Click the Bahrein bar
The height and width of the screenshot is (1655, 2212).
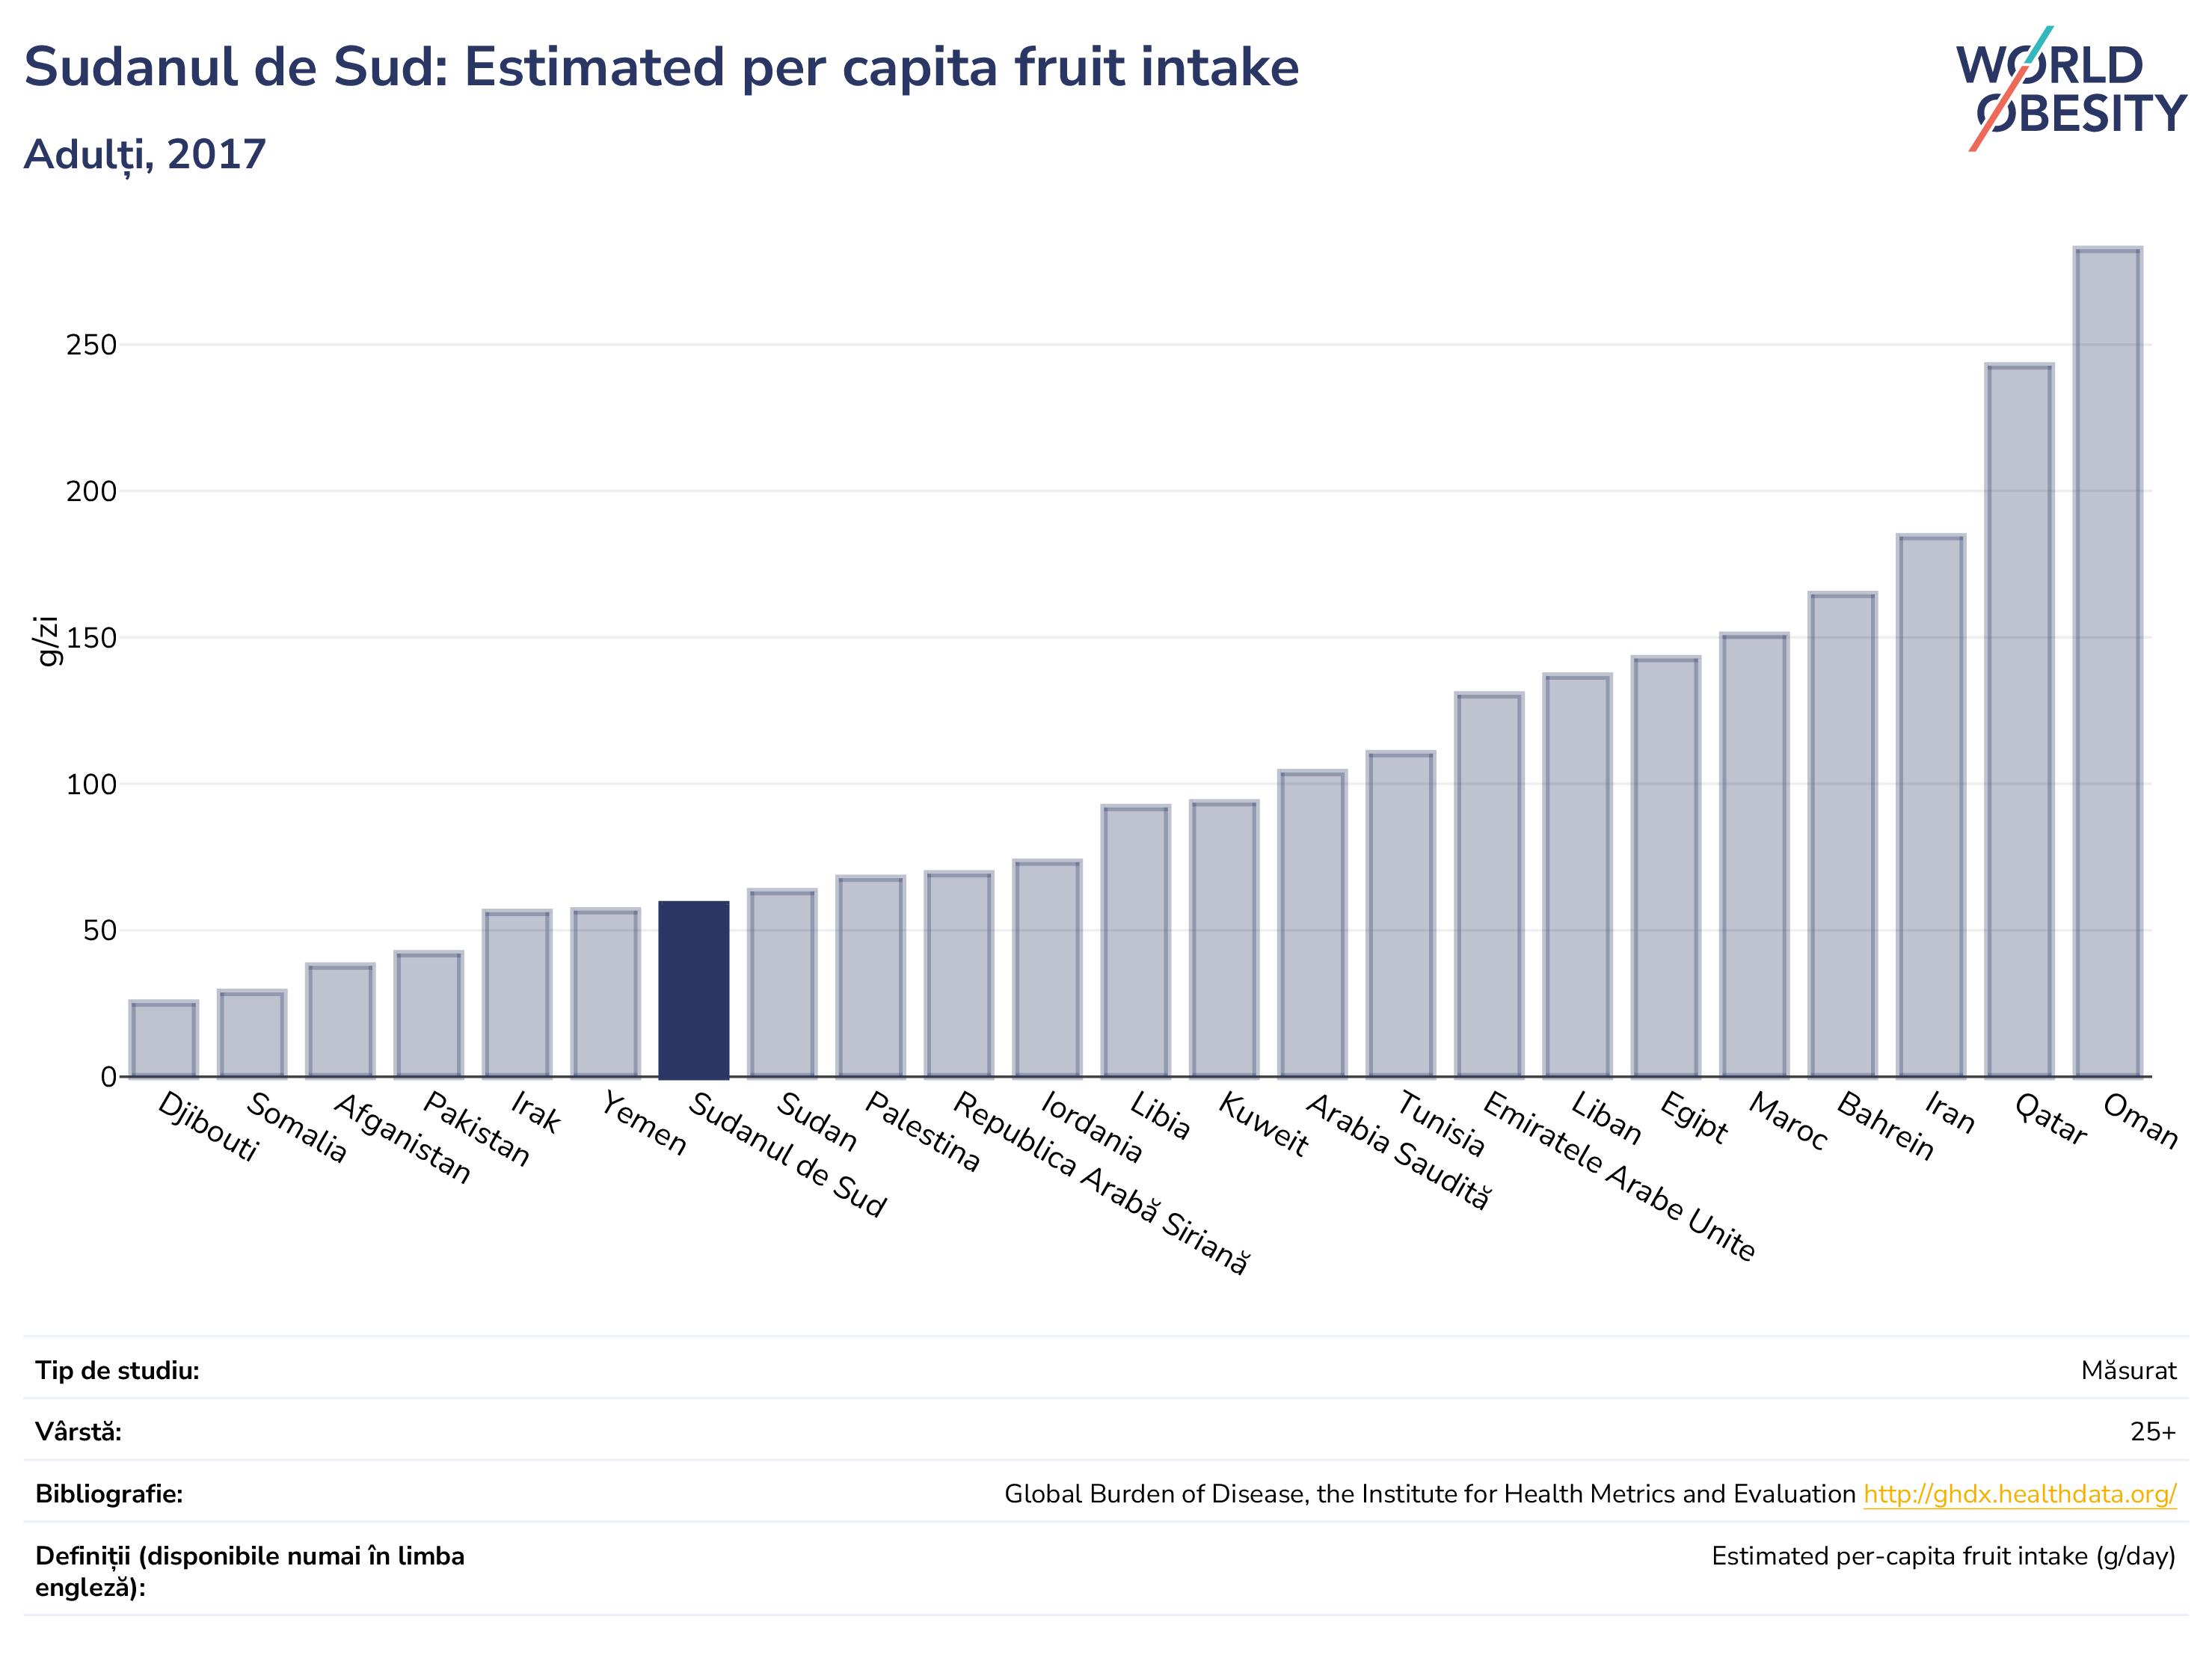coord(1843,836)
